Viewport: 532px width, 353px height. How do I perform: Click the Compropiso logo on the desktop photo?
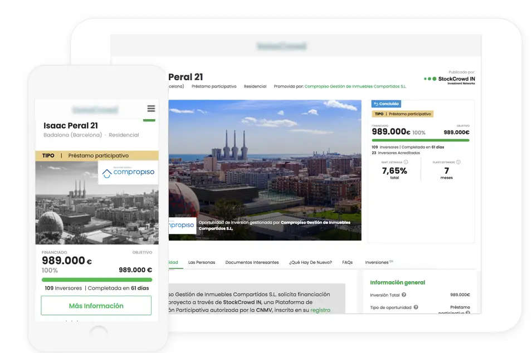pos(182,225)
